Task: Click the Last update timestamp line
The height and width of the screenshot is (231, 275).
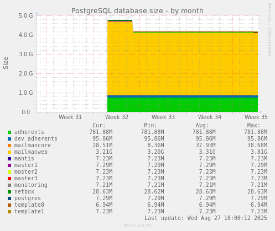Action: tap(206, 218)
